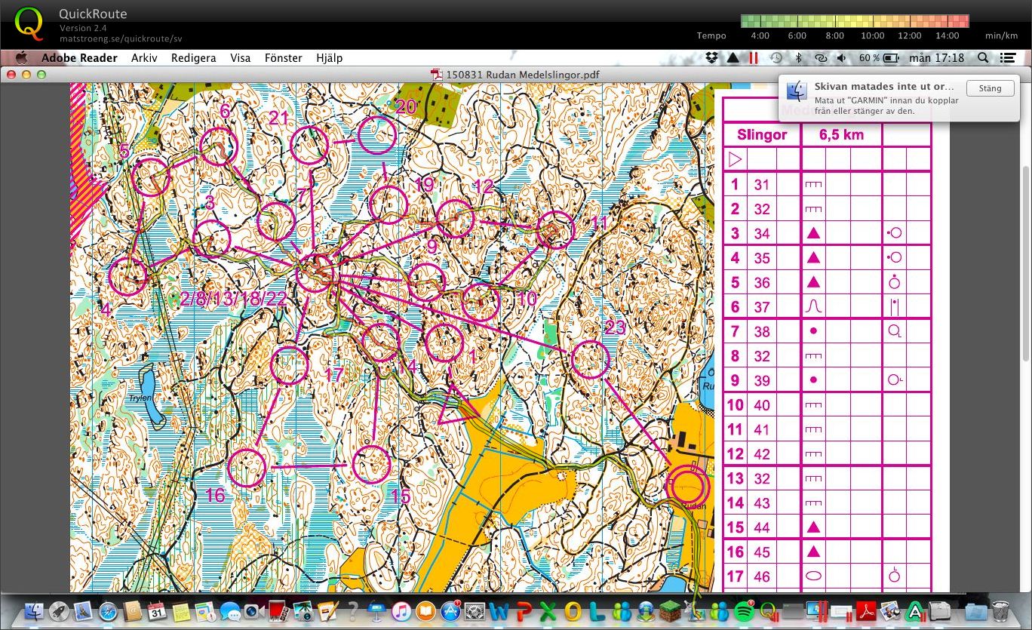Open the Apple menu
Viewport: 1032px width, 630px height.
(21, 57)
